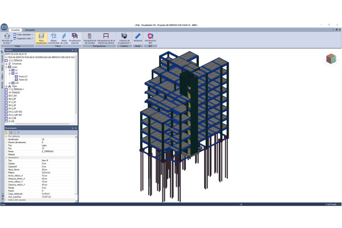Image resolution: width=342 pixels, height=228 pixels.
Task: Activate the Plano de corte tool
Action: tap(64, 38)
